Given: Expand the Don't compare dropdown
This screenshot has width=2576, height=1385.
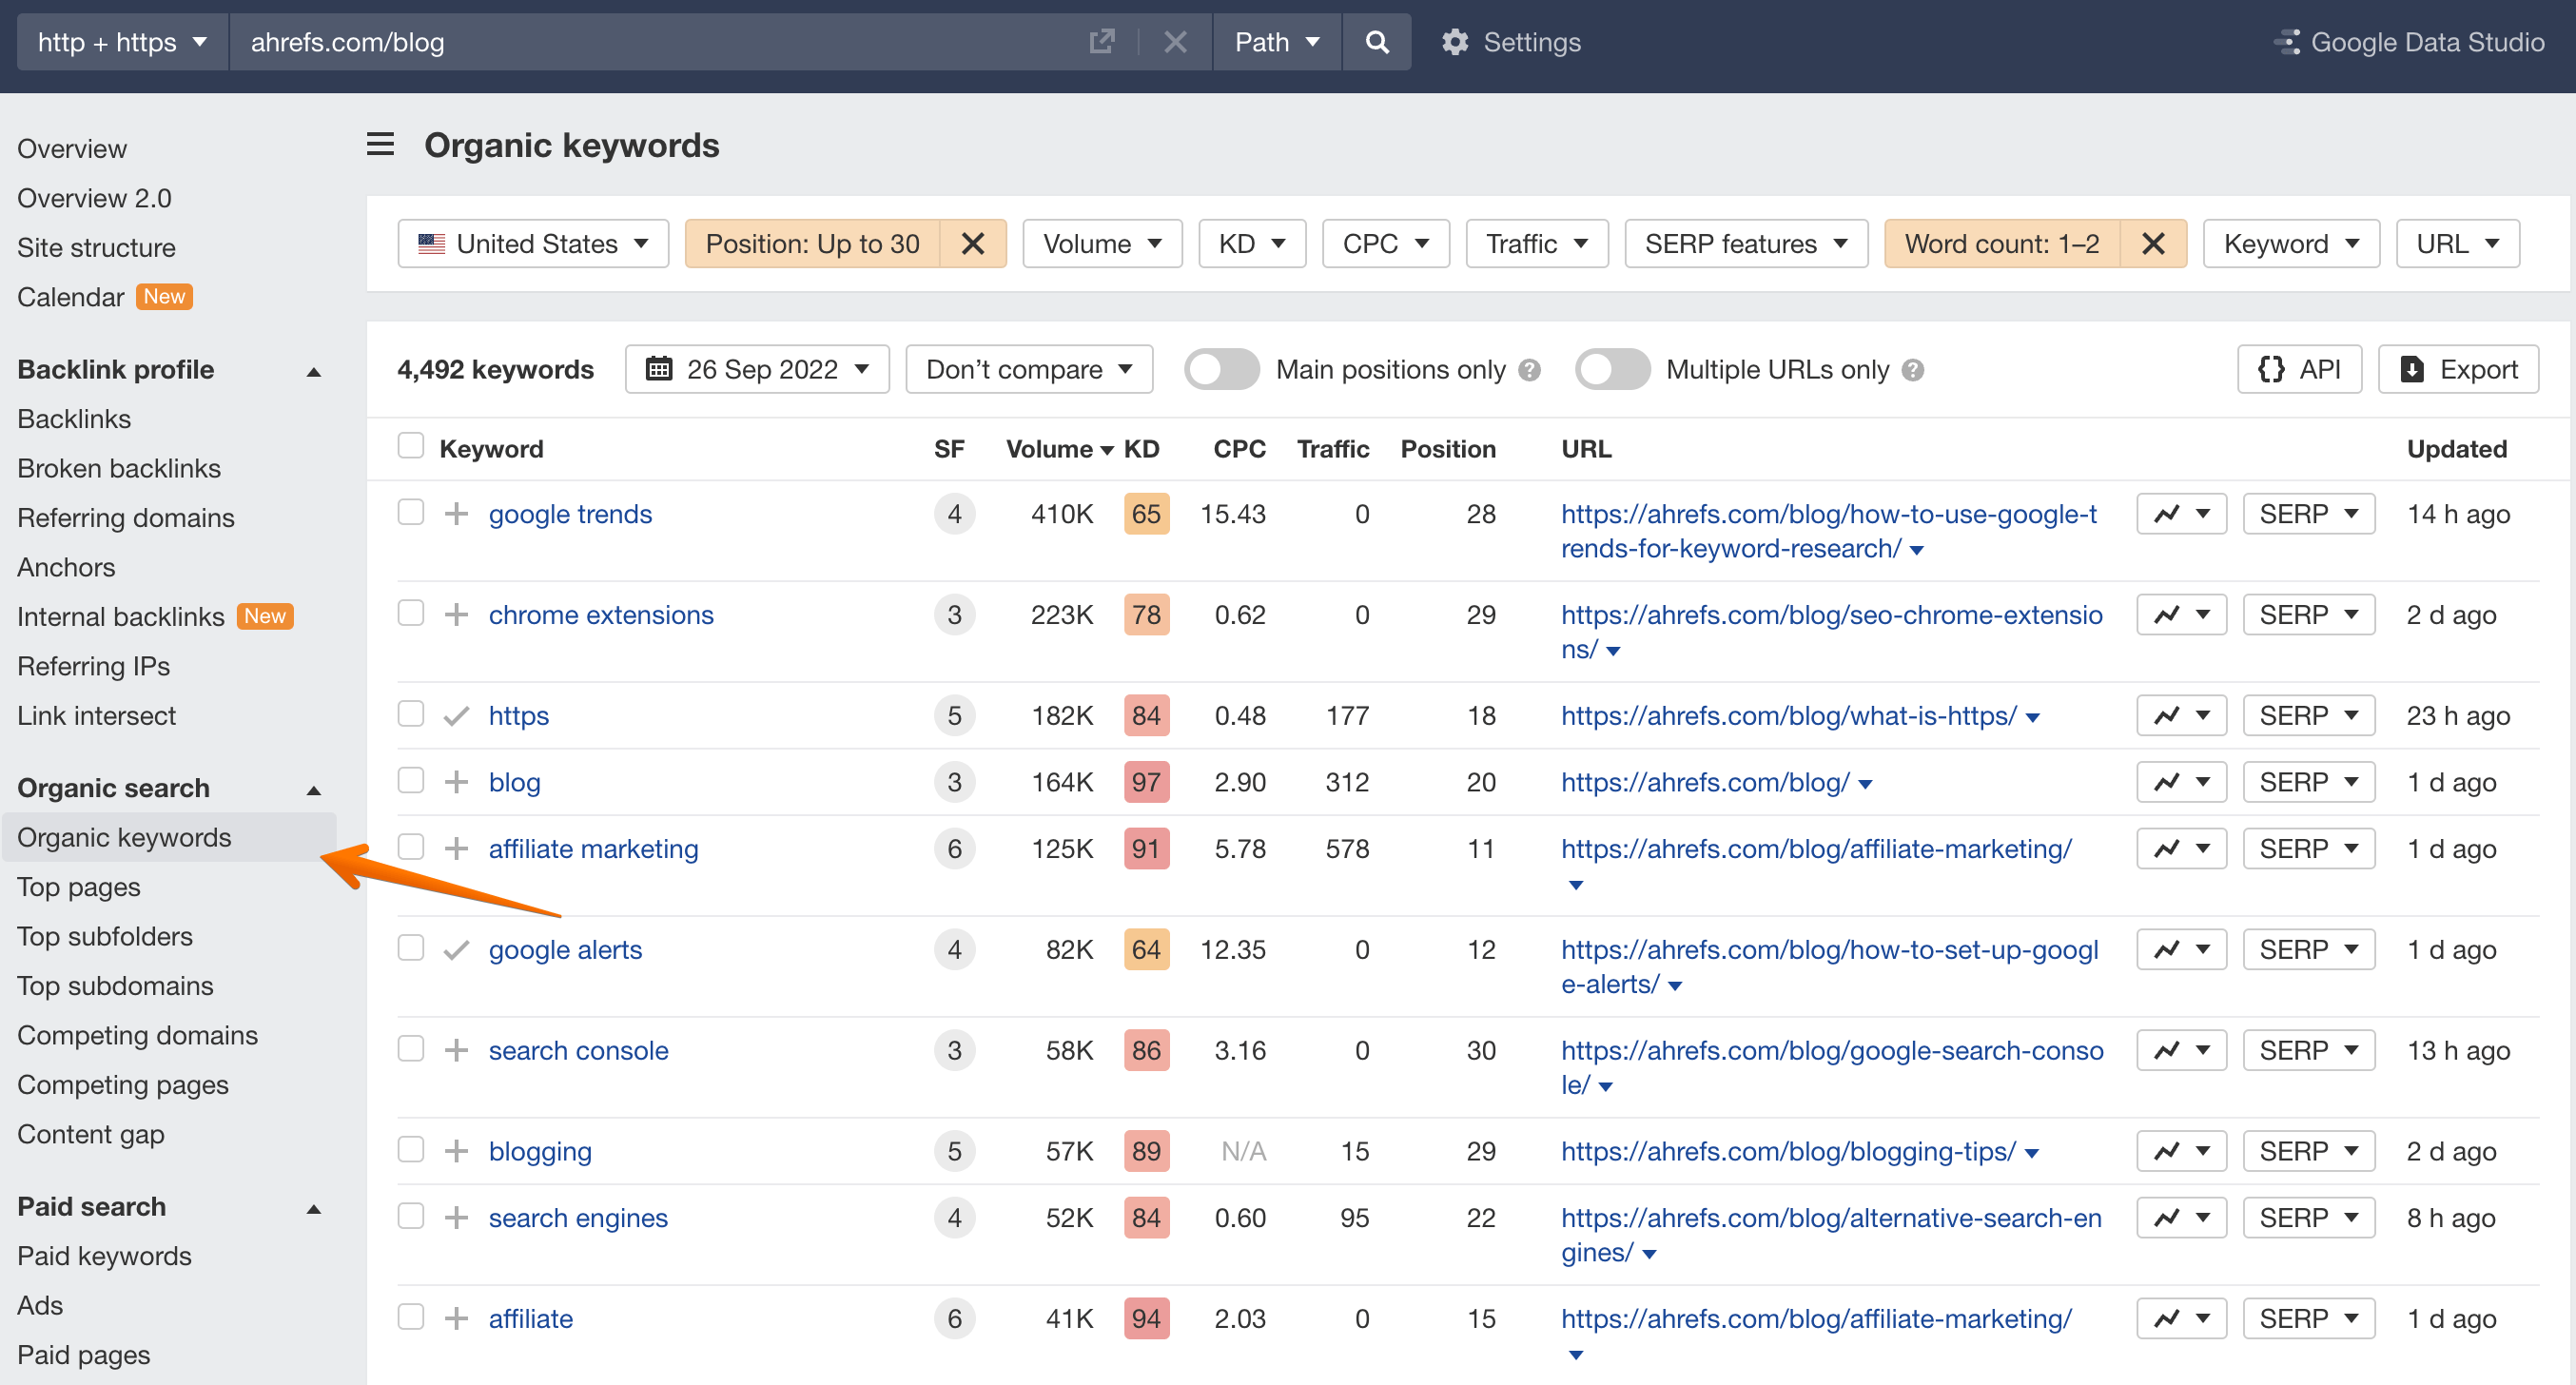Looking at the screenshot, I should (1029, 369).
